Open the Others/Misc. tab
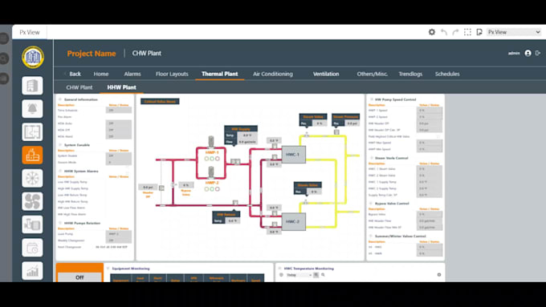This screenshot has width=546, height=307. [x=373, y=74]
